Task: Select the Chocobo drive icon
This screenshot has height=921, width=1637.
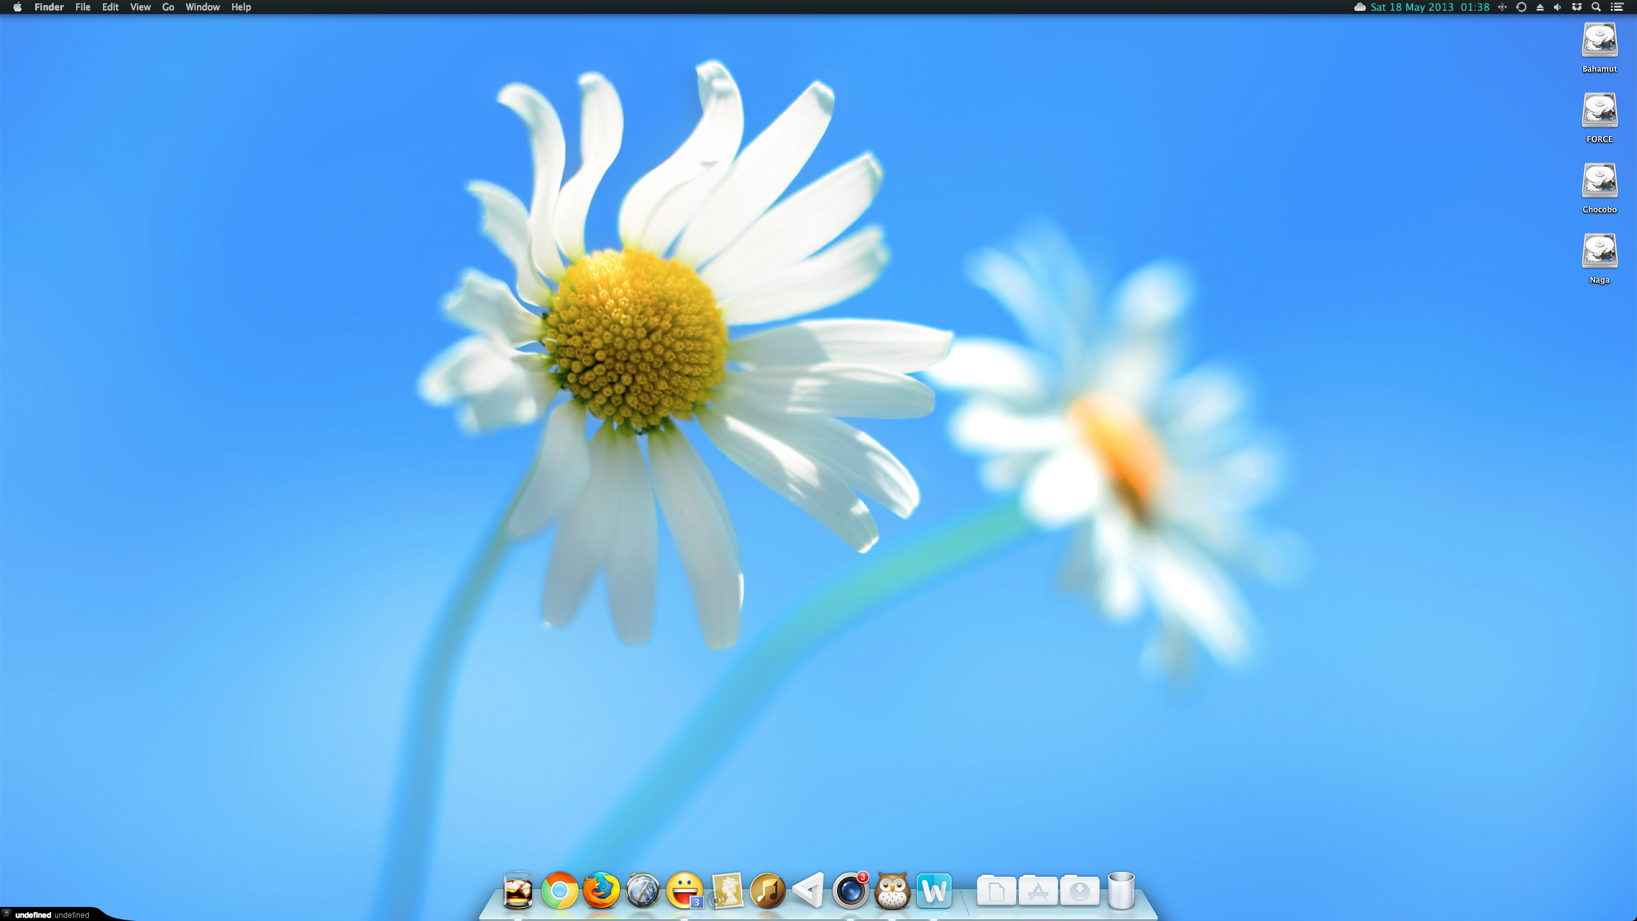Action: (1599, 182)
